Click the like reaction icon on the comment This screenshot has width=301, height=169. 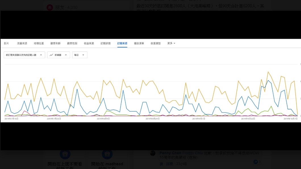pos(256,162)
